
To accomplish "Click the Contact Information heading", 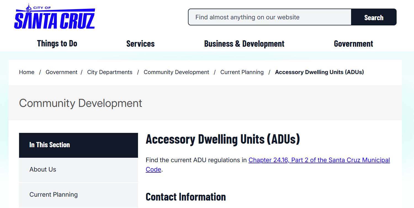I will click(x=186, y=197).
